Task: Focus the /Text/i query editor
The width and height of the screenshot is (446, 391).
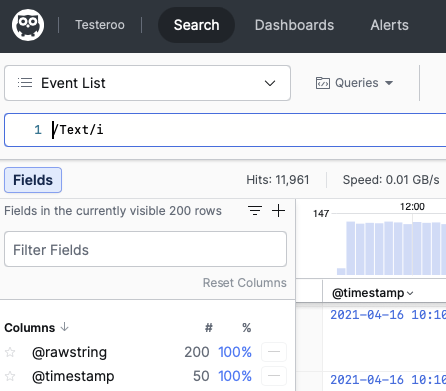Action: tap(224, 130)
